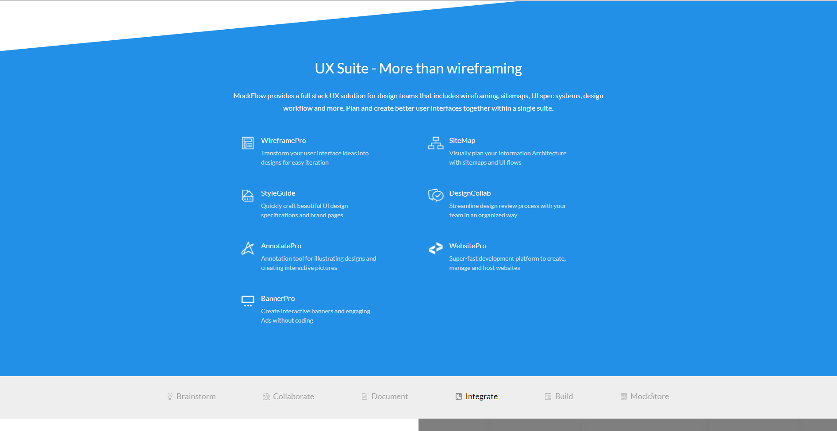Viewport: 837px width, 431px height.
Task: Click the 'UX Suite - More than wireframing' heading
Action: (x=418, y=69)
